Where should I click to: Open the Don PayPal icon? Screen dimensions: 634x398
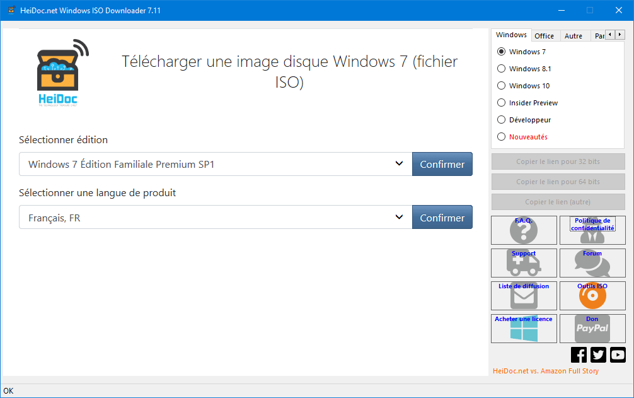pyautogui.click(x=592, y=329)
